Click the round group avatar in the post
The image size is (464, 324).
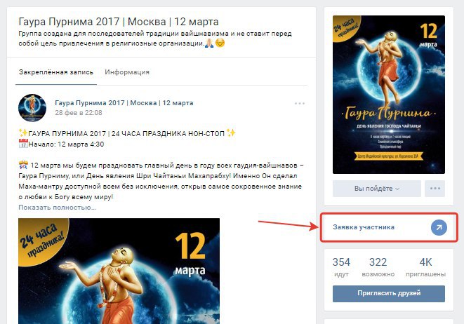(x=32, y=108)
